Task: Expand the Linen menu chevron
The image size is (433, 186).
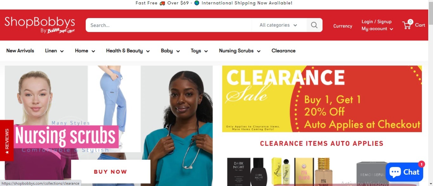Action: [x=62, y=51]
